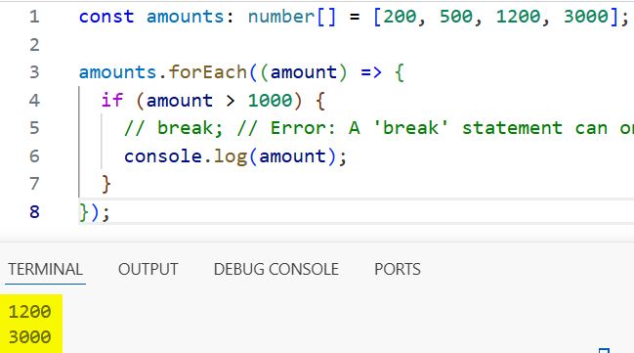Click the 'amount' parameter on line 3
The height and width of the screenshot is (353, 634).
click(304, 72)
